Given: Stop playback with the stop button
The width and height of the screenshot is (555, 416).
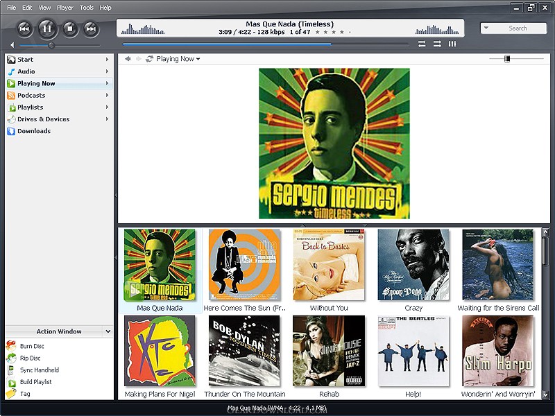Looking at the screenshot, I should coord(70,28).
